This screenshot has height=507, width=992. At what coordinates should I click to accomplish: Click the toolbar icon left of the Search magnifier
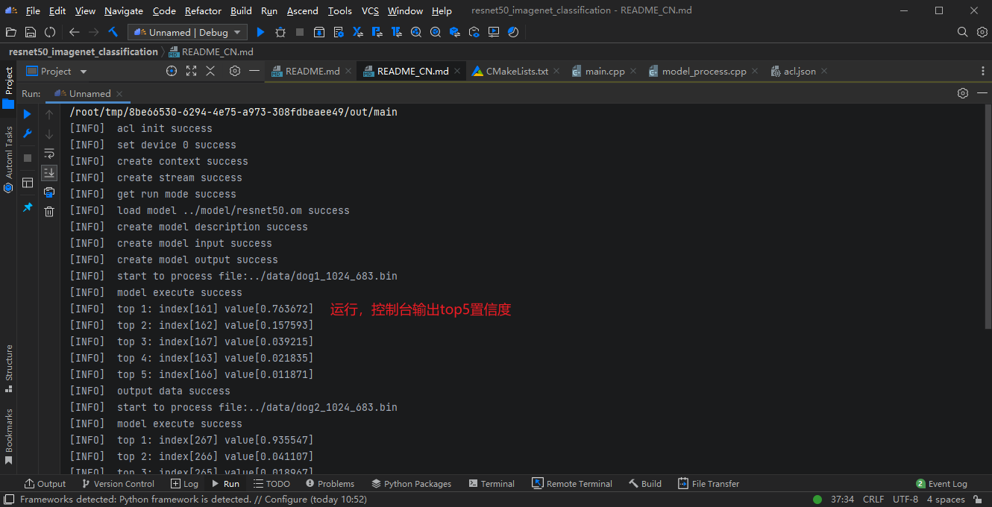(513, 32)
